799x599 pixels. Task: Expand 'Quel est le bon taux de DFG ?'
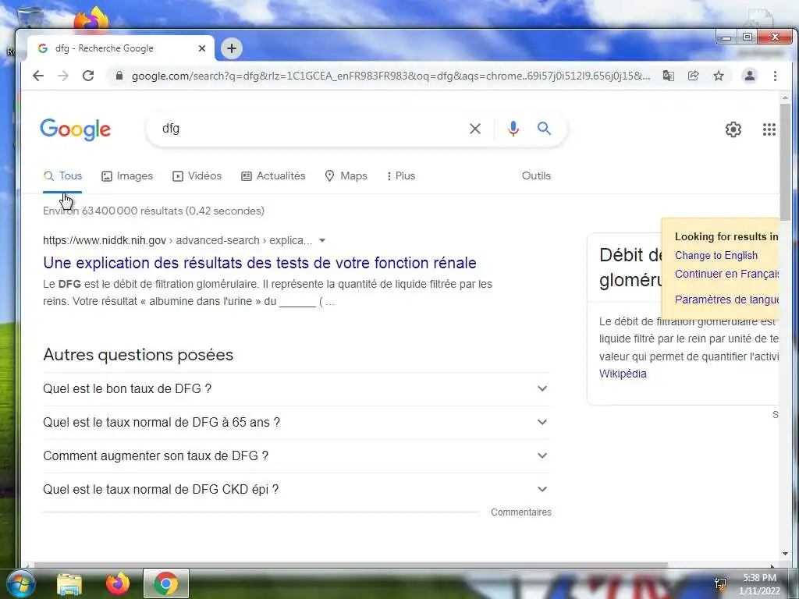click(x=297, y=389)
